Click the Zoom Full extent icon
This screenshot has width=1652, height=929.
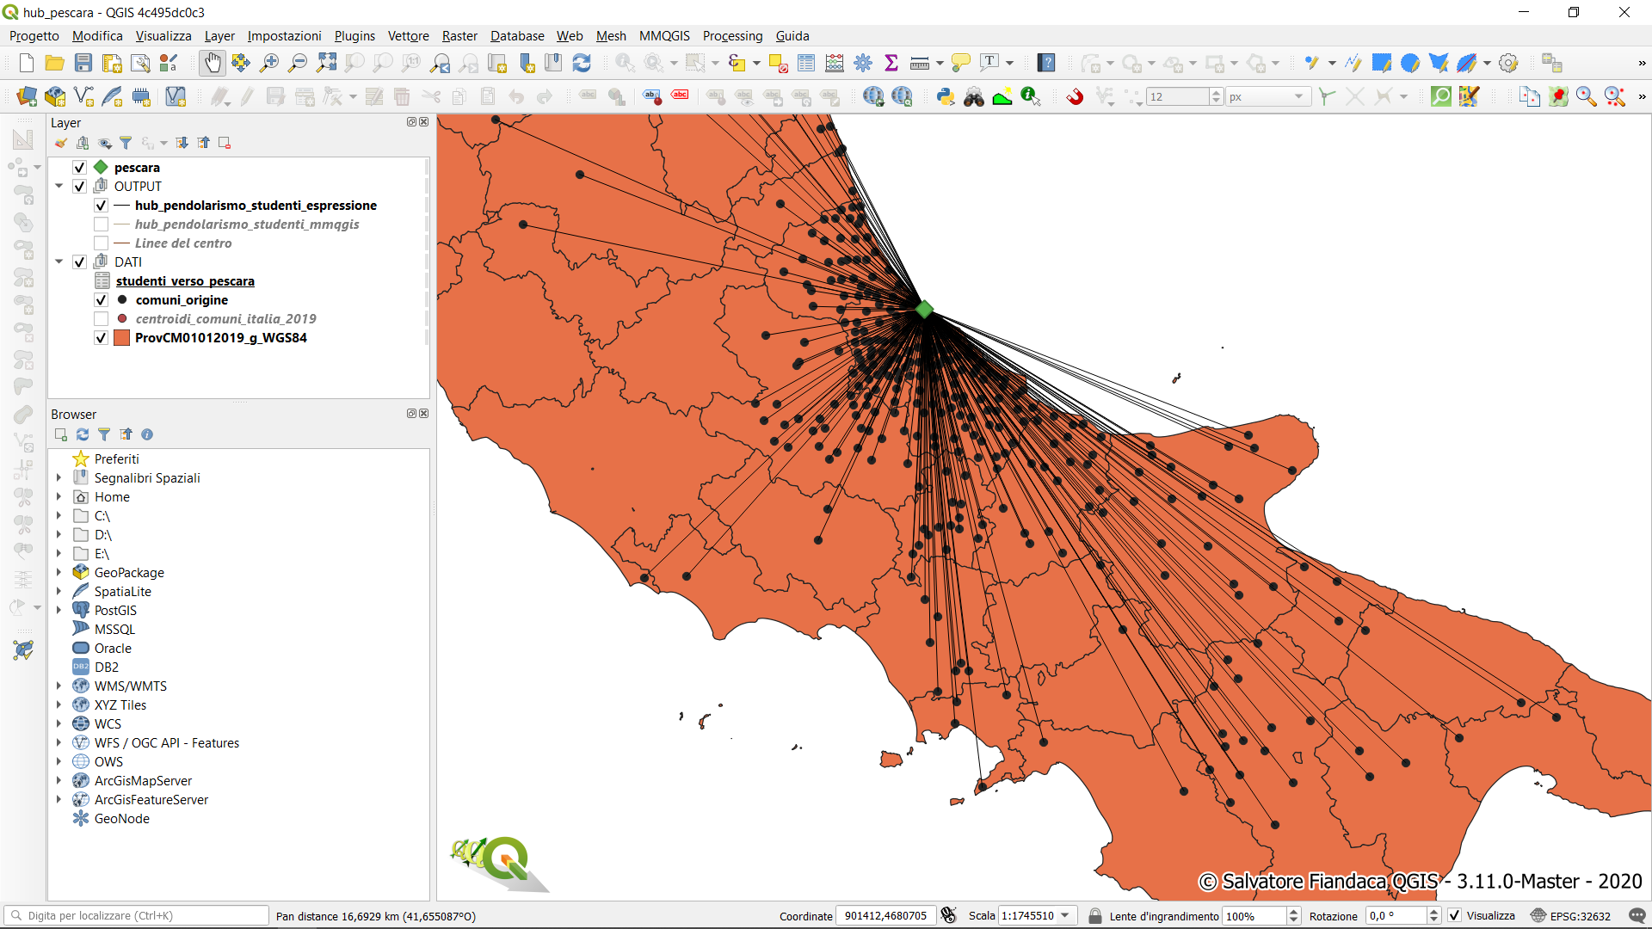point(326,63)
